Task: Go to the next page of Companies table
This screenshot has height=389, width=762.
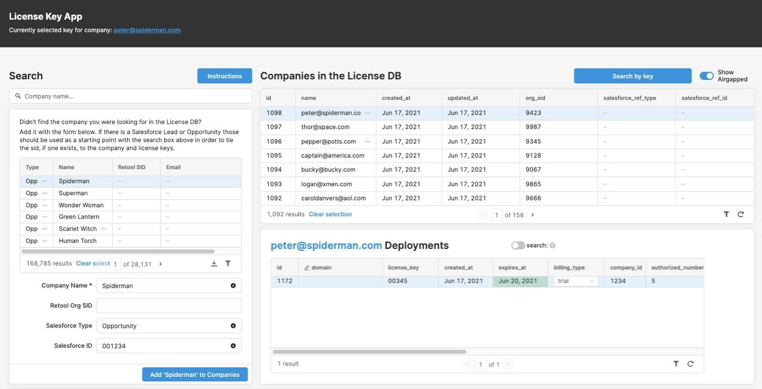Action: (x=532, y=215)
